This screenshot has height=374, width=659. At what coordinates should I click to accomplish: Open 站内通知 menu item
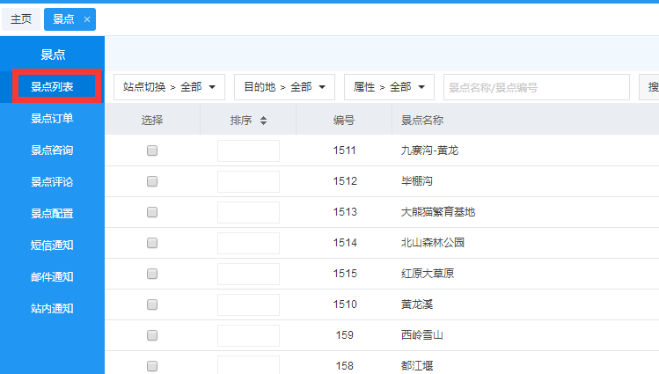tap(52, 309)
